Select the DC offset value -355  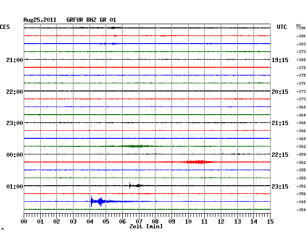301,170
